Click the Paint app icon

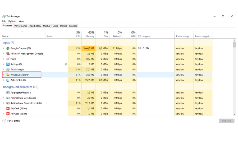(8, 59)
